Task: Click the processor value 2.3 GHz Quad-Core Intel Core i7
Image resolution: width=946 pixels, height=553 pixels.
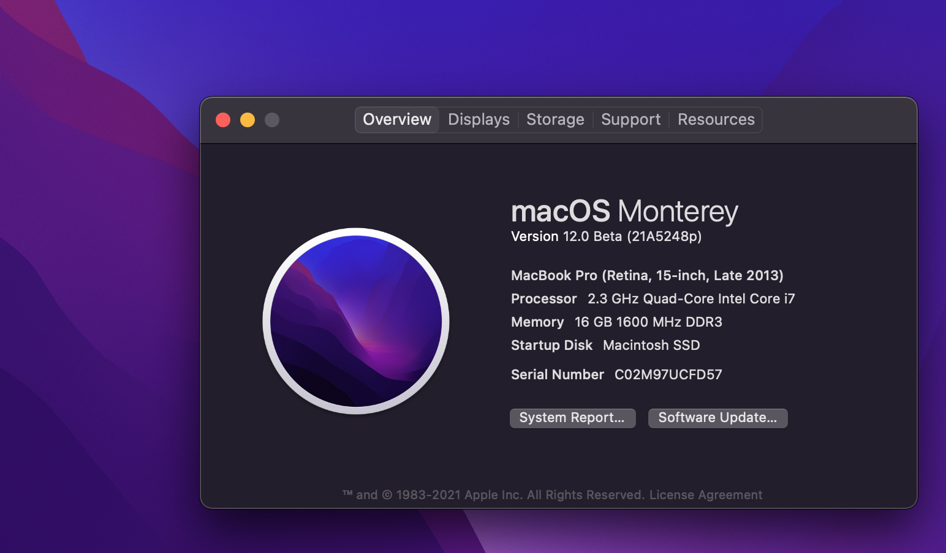Action: pos(691,299)
